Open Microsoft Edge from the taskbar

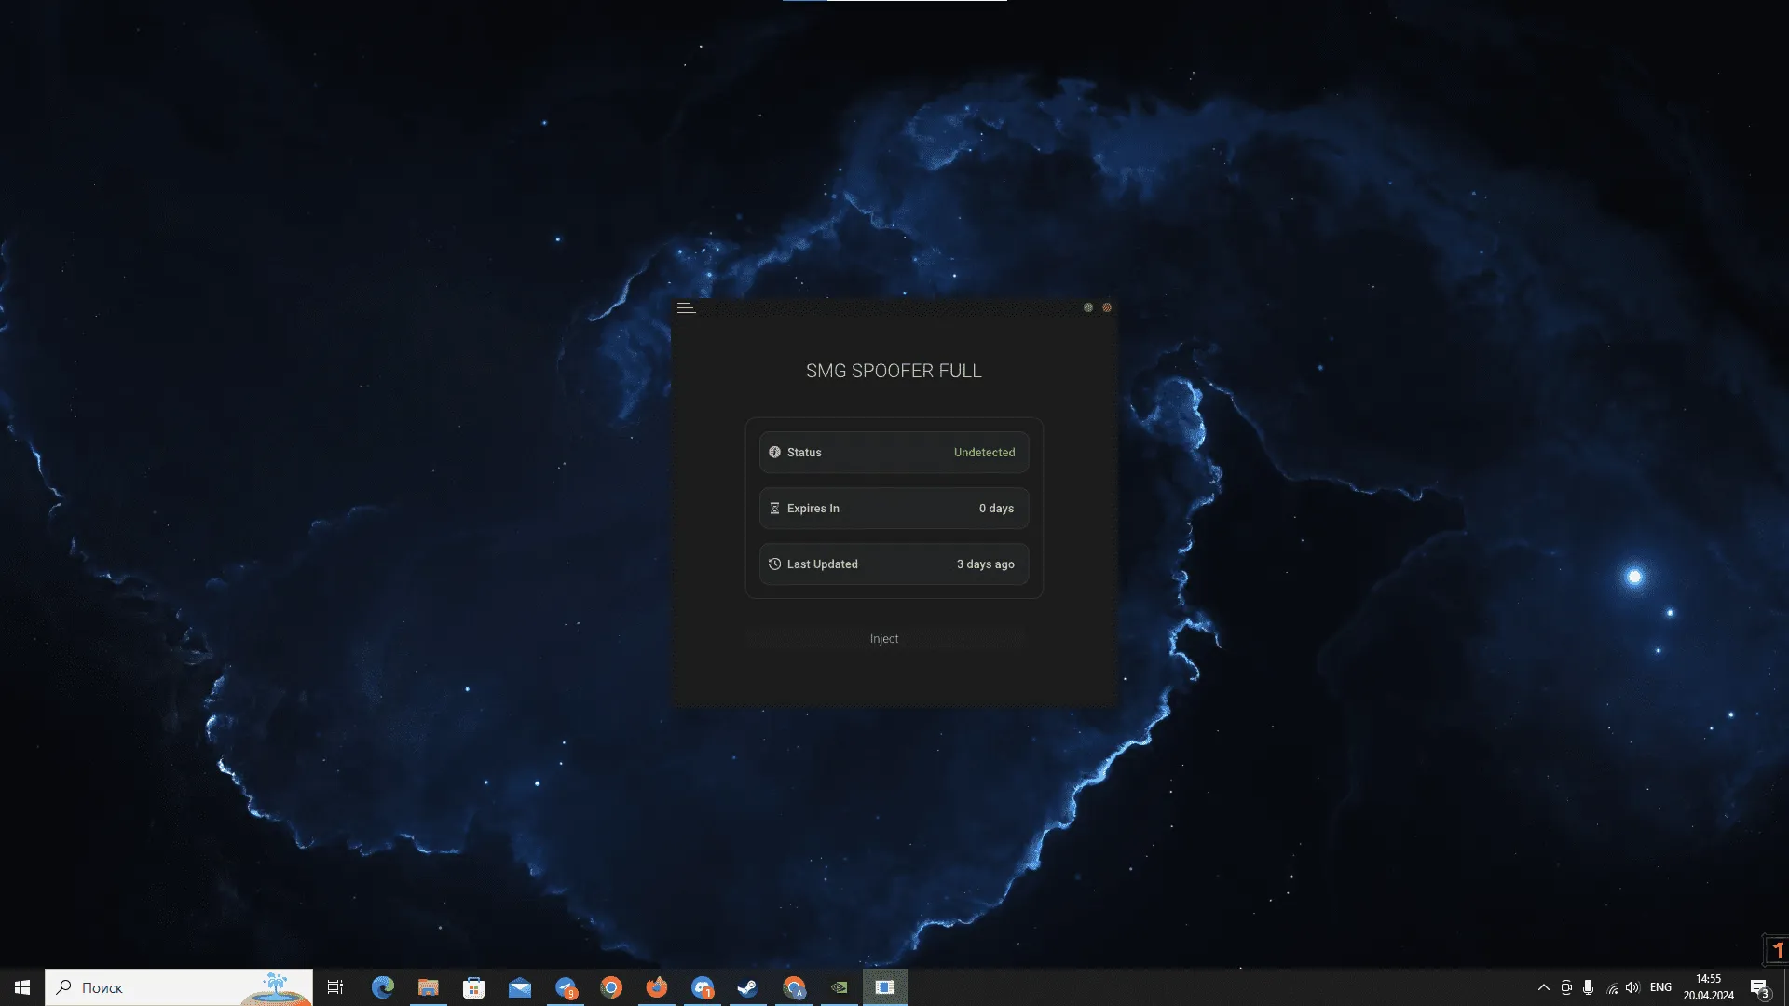[x=383, y=987]
